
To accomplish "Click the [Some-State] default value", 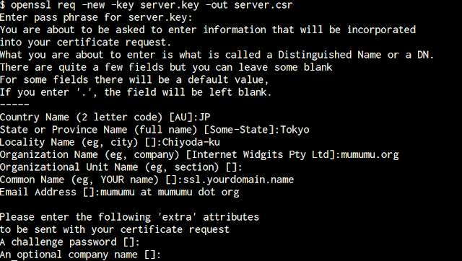I will pyautogui.click(x=239, y=130).
